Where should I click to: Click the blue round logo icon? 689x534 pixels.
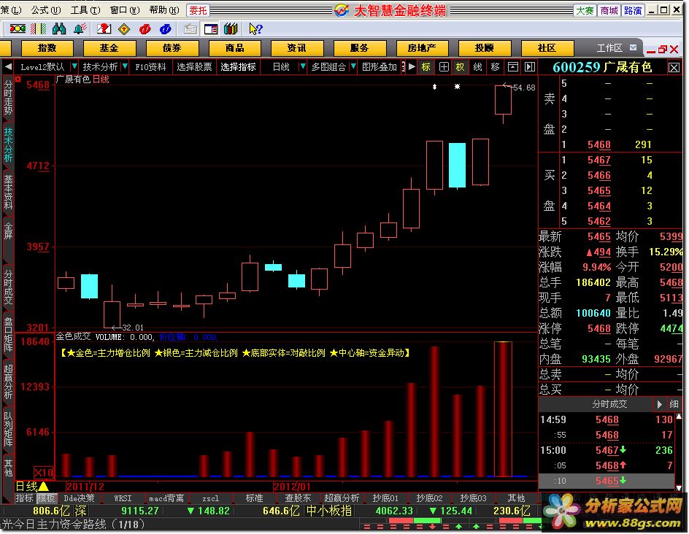pyautogui.click(x=166, y=29)
